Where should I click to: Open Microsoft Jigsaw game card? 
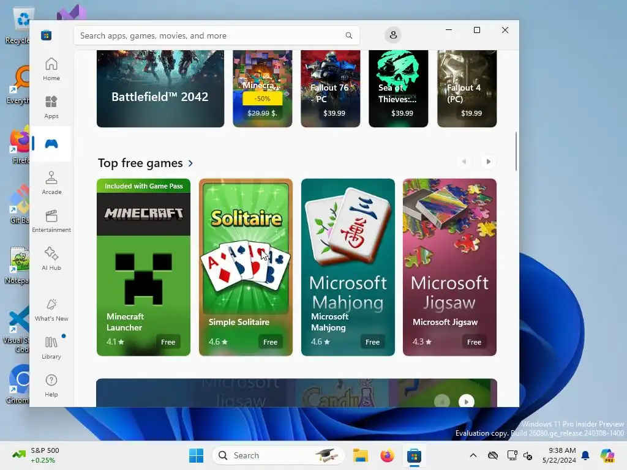tap(450, 267)
